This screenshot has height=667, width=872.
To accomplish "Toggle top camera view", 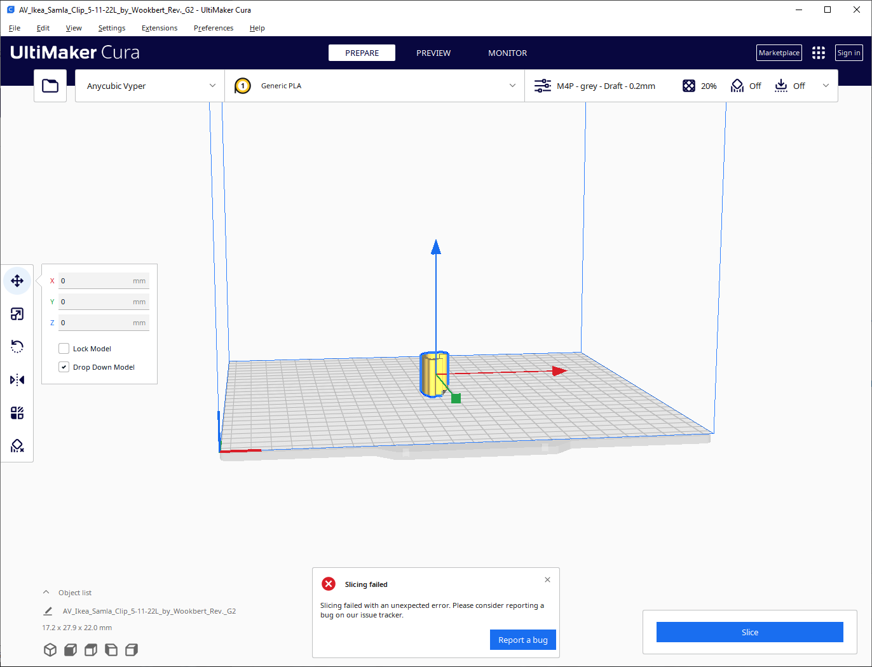I will tap(90, 650).
